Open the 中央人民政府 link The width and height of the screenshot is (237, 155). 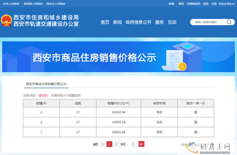tap(11, 4)
